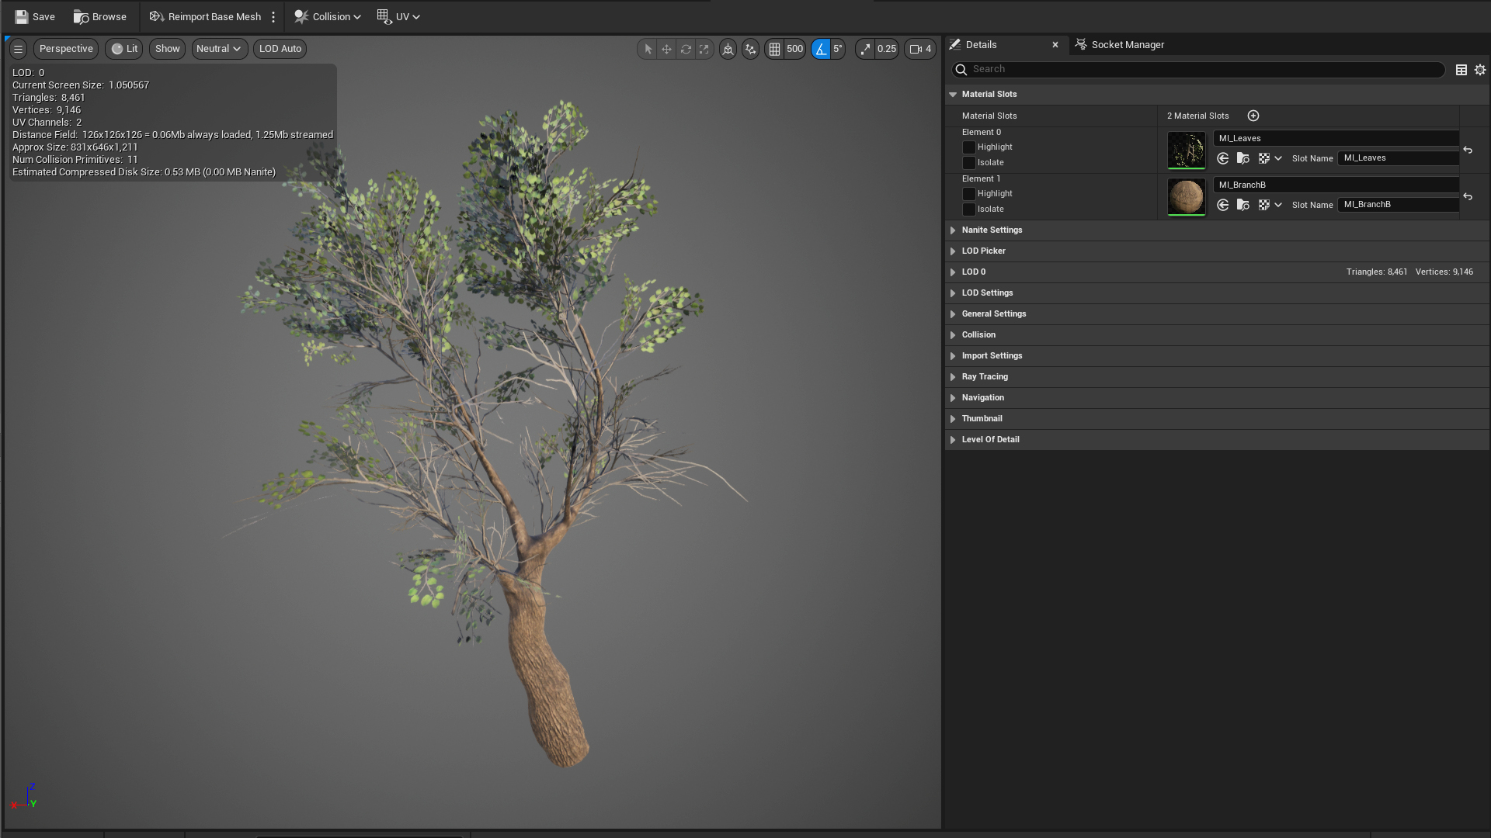
Task: Click the Save button
Action: click(x=34, y=16)
